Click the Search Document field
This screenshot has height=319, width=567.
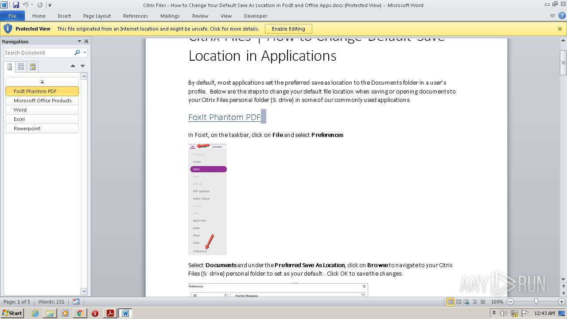pyautogui.click(x=39, y=53)
